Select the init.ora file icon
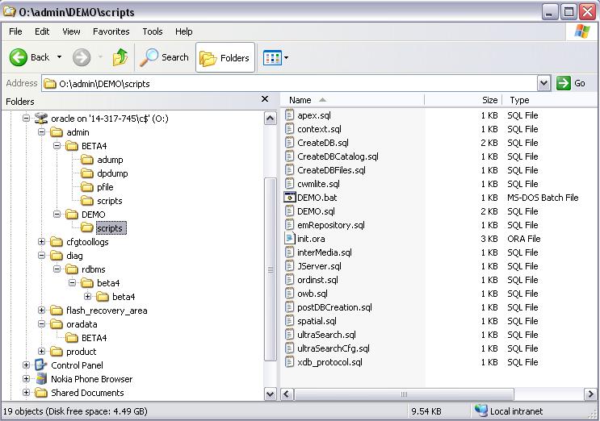Viewport: 600px width, 421px height. coord(290,239)
